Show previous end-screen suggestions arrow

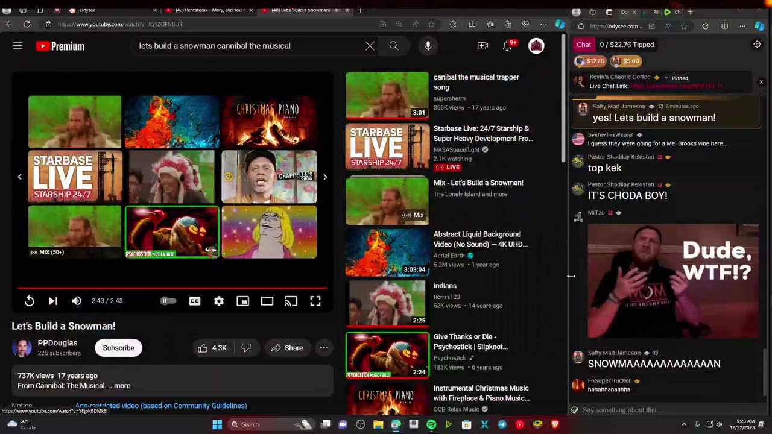click(x=19, y=177)
